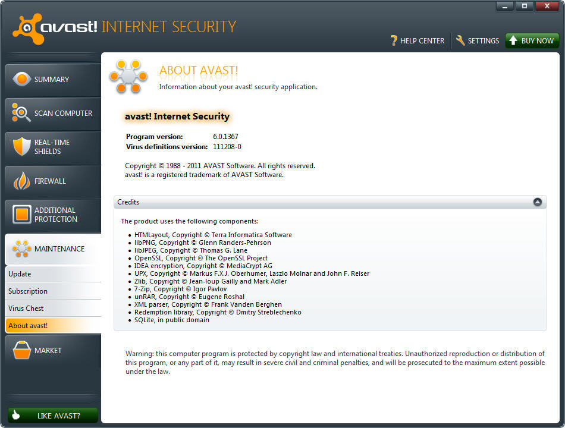Click the Additional Protection square icon
Viewport: 565px width, 428px height.
click(x=21, y=215)
